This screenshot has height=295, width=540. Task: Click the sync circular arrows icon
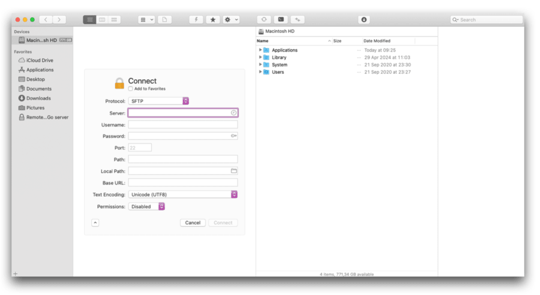[x=264, y=20]
